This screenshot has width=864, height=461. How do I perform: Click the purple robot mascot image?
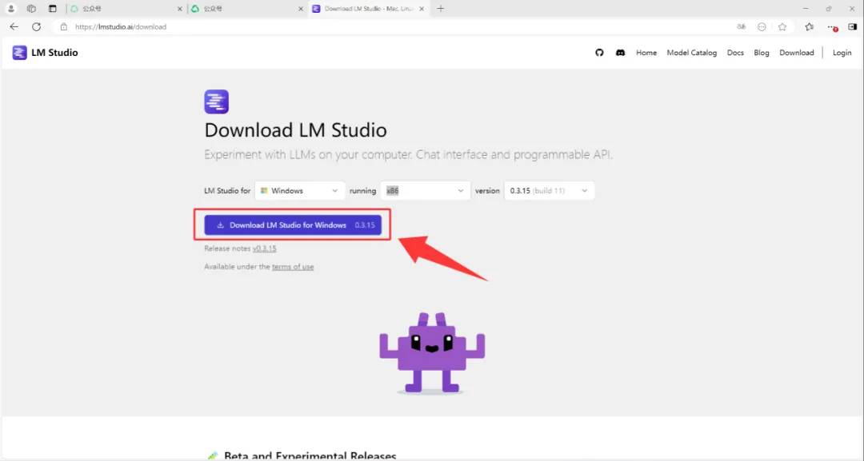click(x=432, y=352)
